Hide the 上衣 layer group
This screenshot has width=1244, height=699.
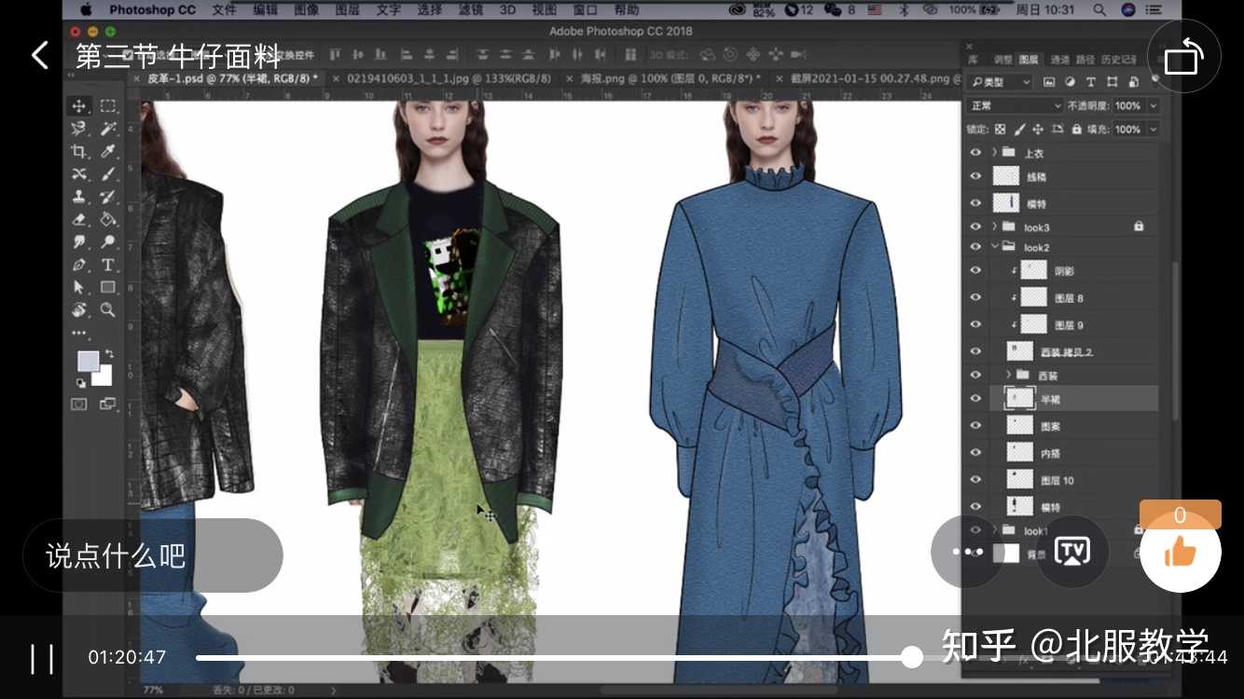(975, 152)
